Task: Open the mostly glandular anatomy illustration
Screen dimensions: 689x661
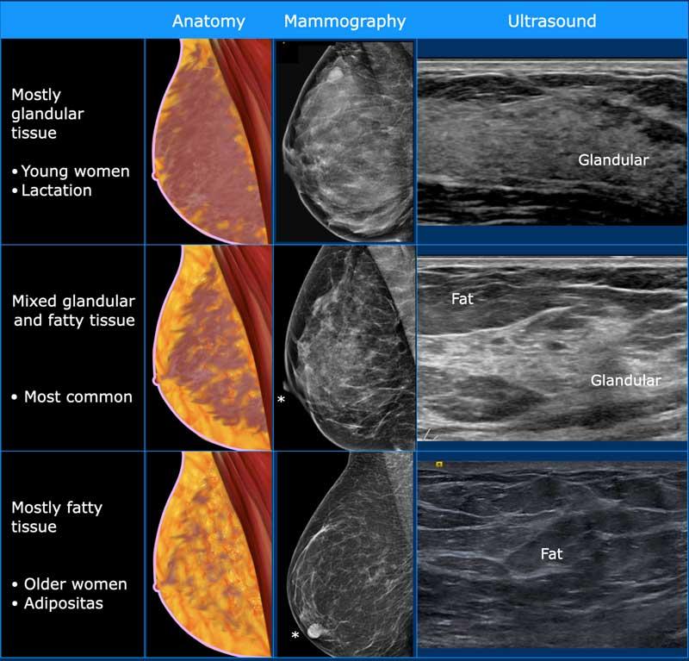Action: [208, 140]
